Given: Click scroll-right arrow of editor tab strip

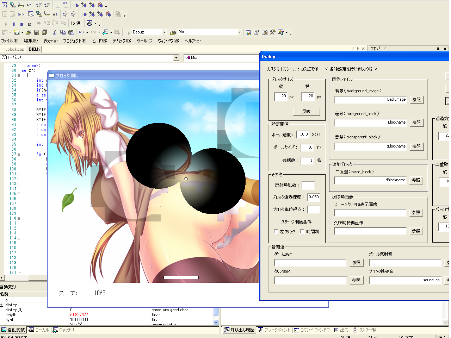Looking at the screenshot, I should click(x=358, y=49).
